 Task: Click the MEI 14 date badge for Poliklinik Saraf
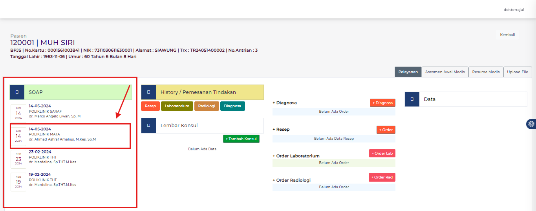click(18, 114)
